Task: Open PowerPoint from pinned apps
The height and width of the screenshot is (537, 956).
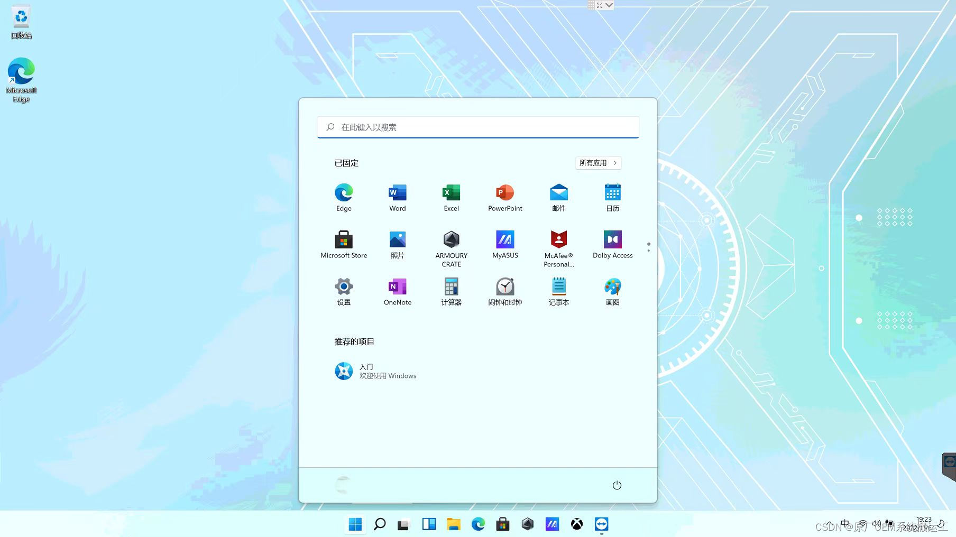Action: [505, 197]
